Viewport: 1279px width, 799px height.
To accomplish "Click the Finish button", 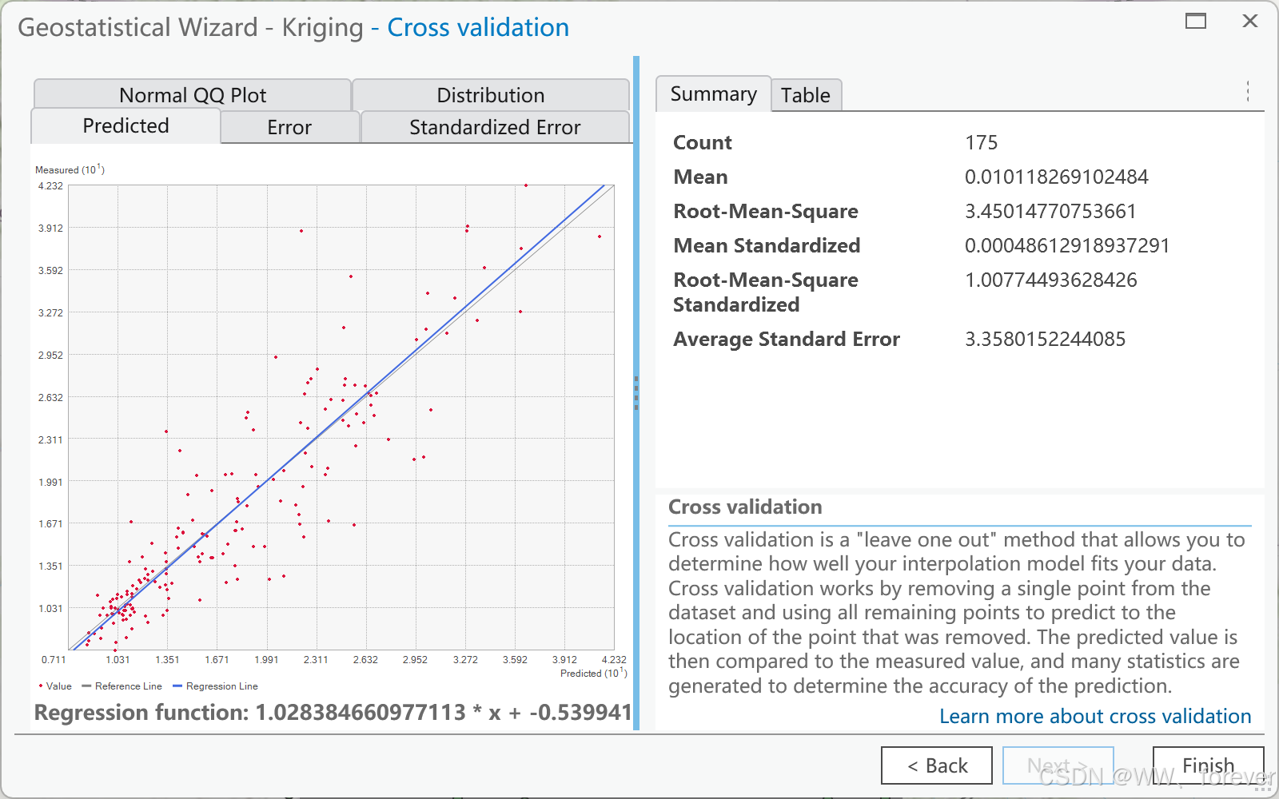I will click(x=1208, y=765).
